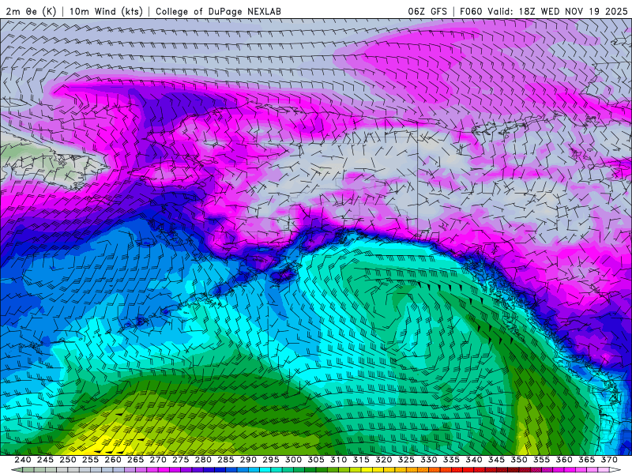Viewport: 632px width, 474px height.
Task: Click the 250 value on the color scale
Action: tap(68, 460)
